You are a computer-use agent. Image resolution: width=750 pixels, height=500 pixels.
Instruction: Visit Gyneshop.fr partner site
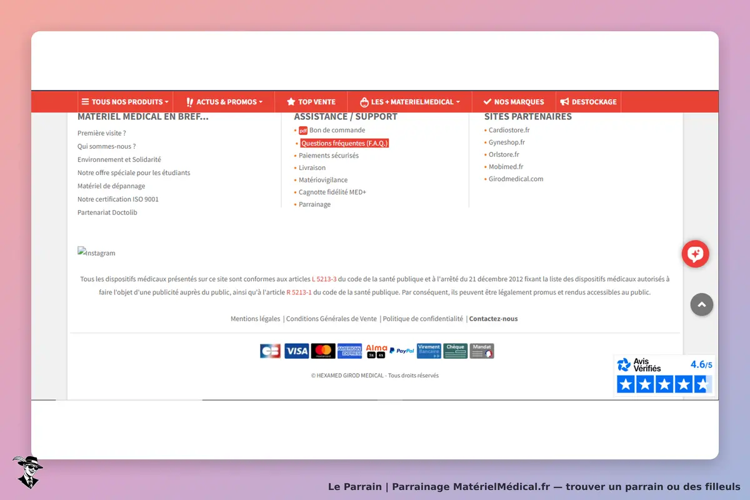tap(507, 142)
